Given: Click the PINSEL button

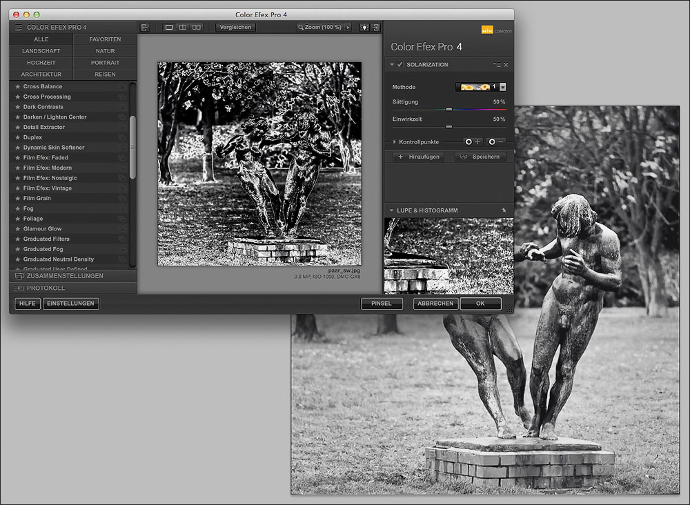Looking at the screenshot, I should (382, 304).
